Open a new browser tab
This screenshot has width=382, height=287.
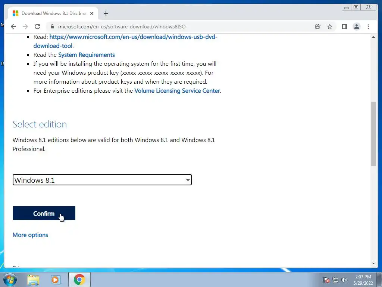[106, 13]
